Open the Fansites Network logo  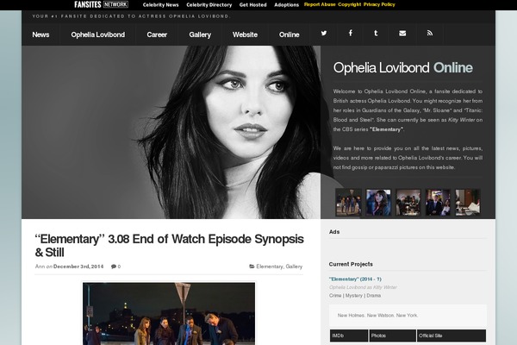[x=101, y=4]
